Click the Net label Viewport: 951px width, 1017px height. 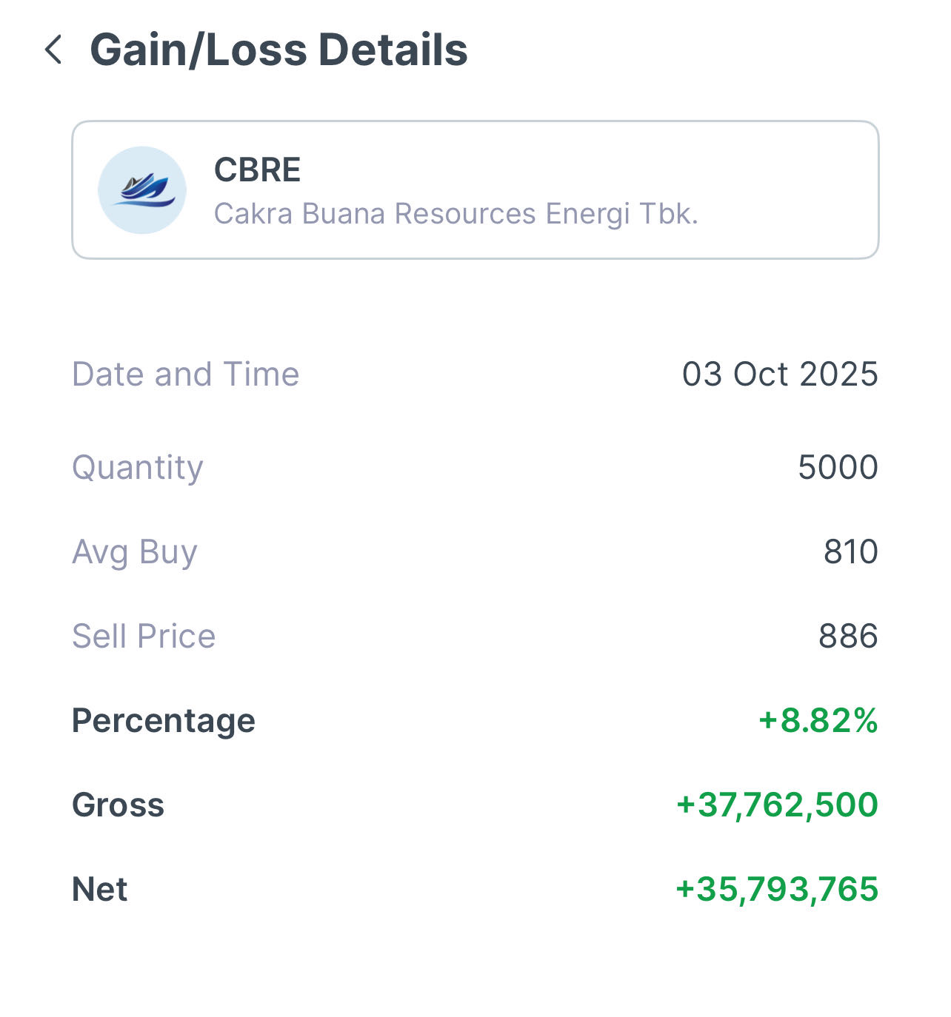coord(99,889)
